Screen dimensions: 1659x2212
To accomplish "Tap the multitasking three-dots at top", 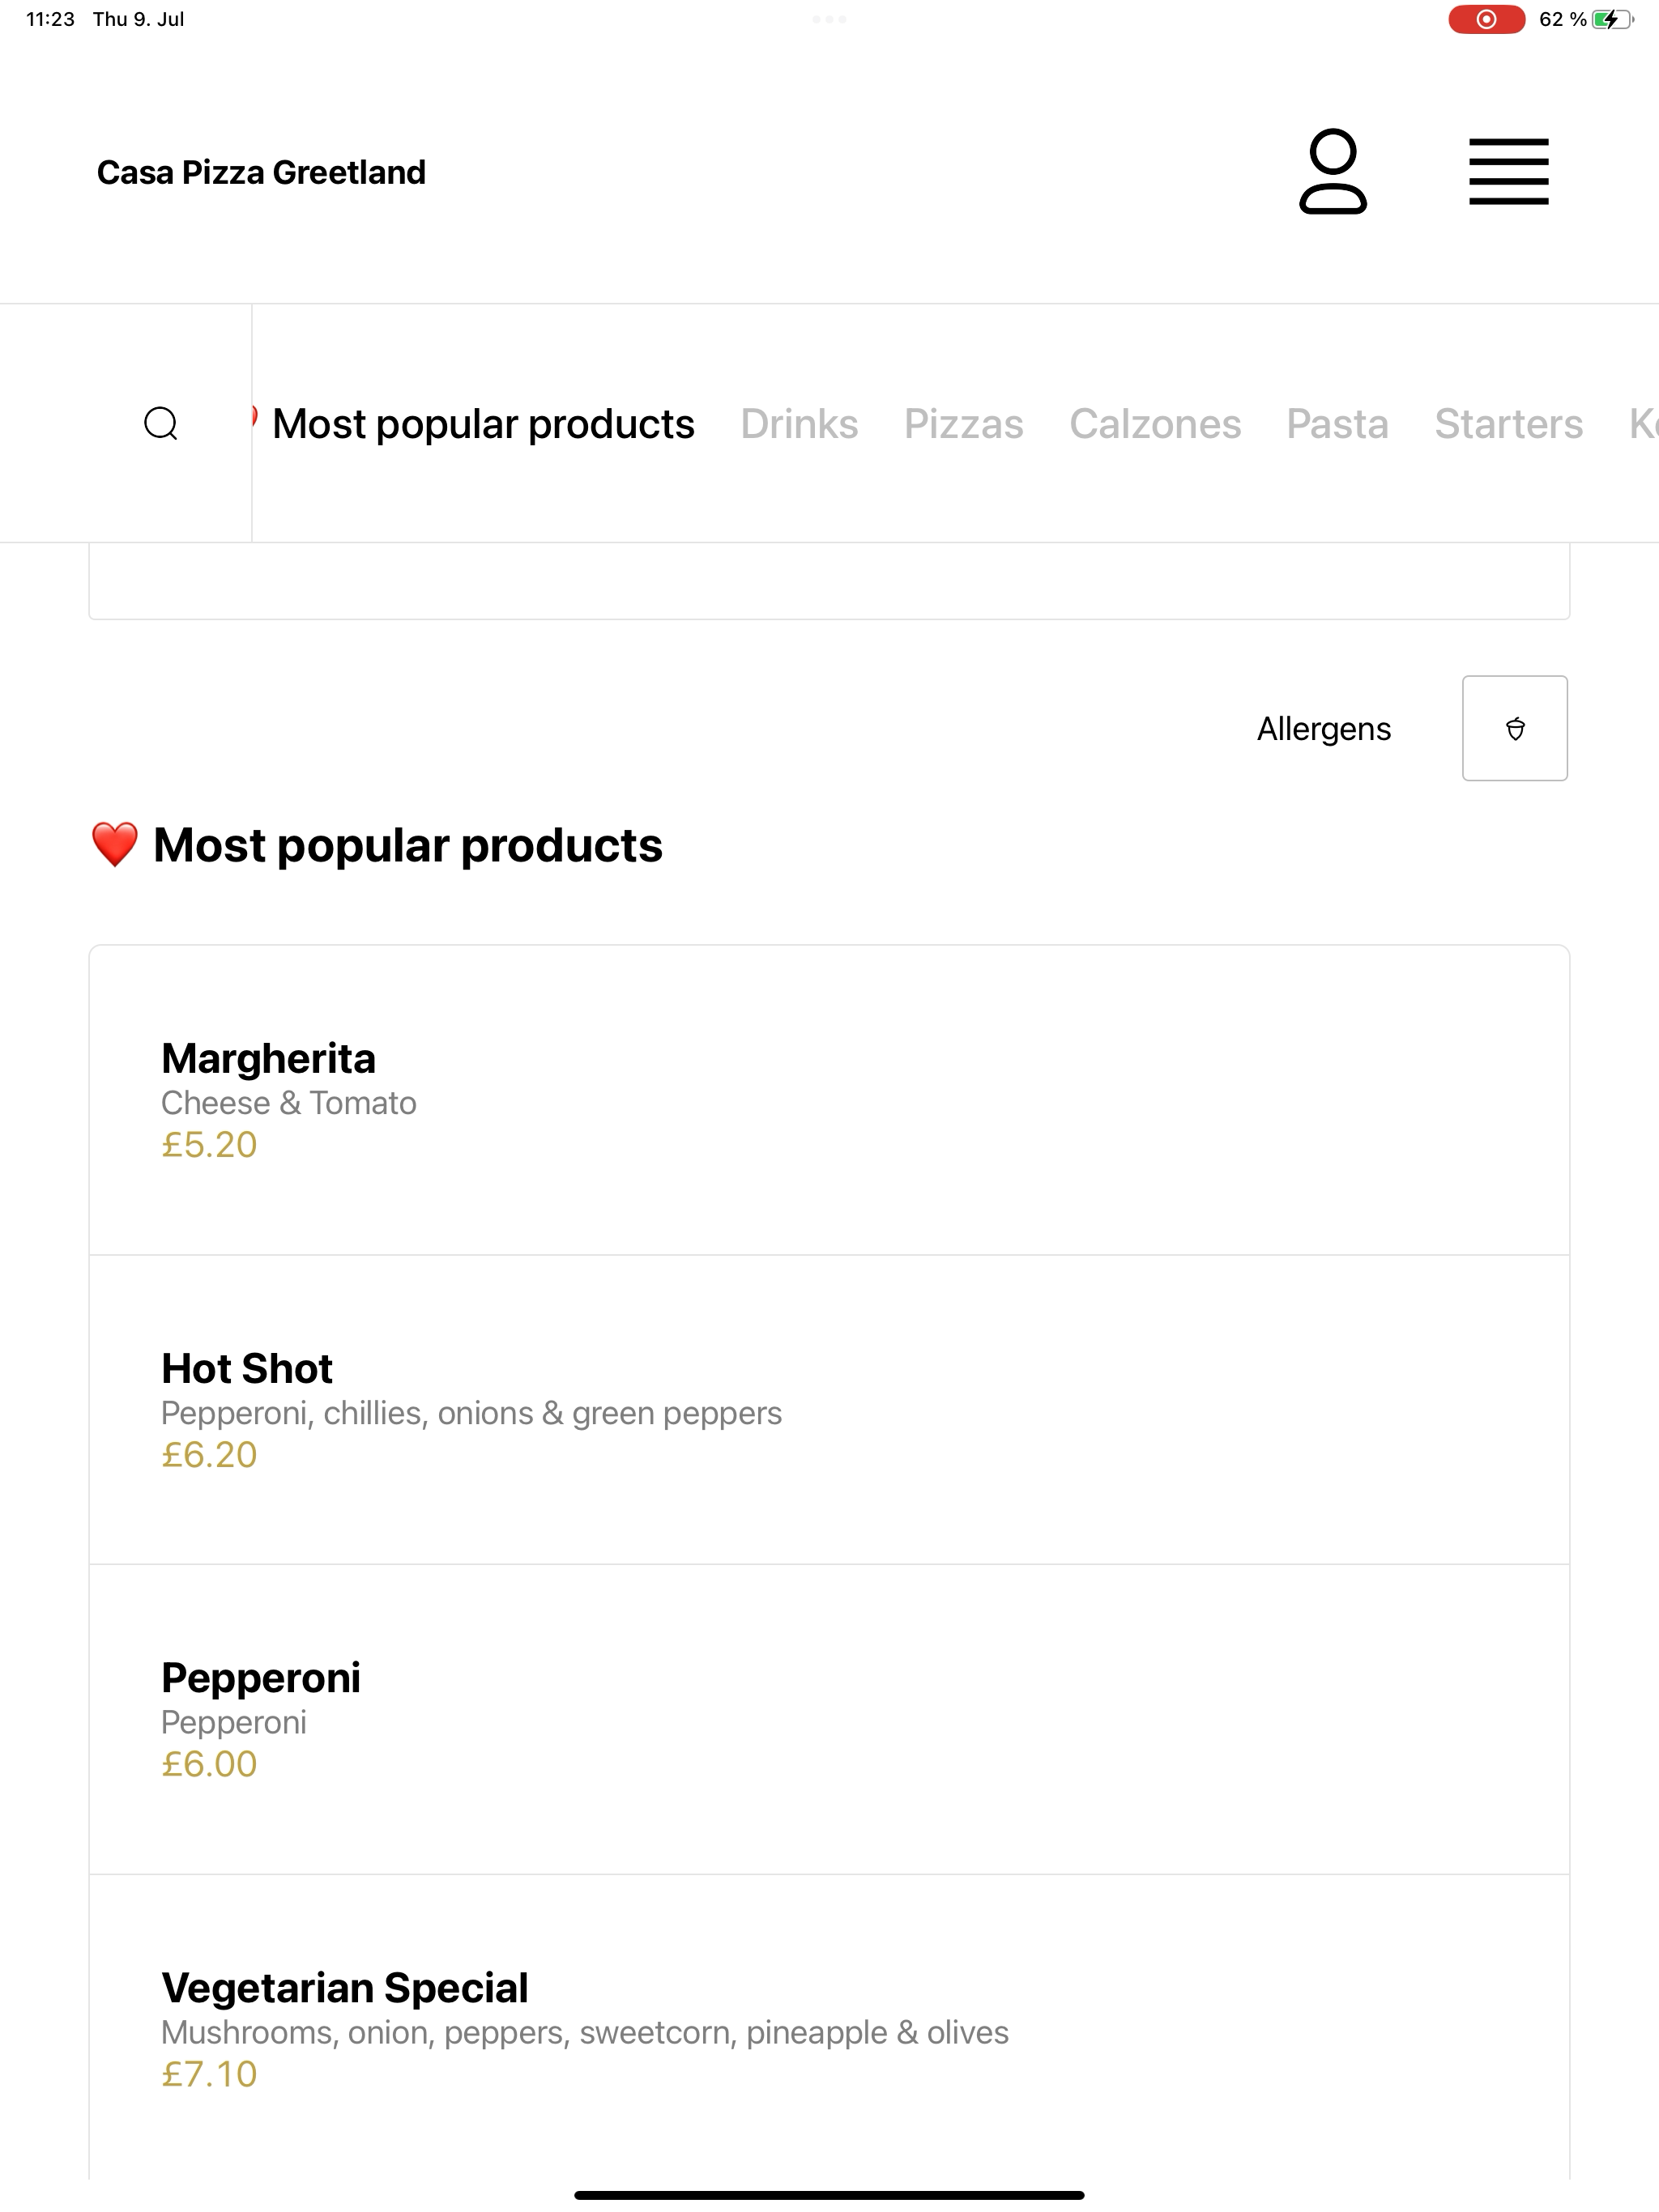I will [829, 19].
